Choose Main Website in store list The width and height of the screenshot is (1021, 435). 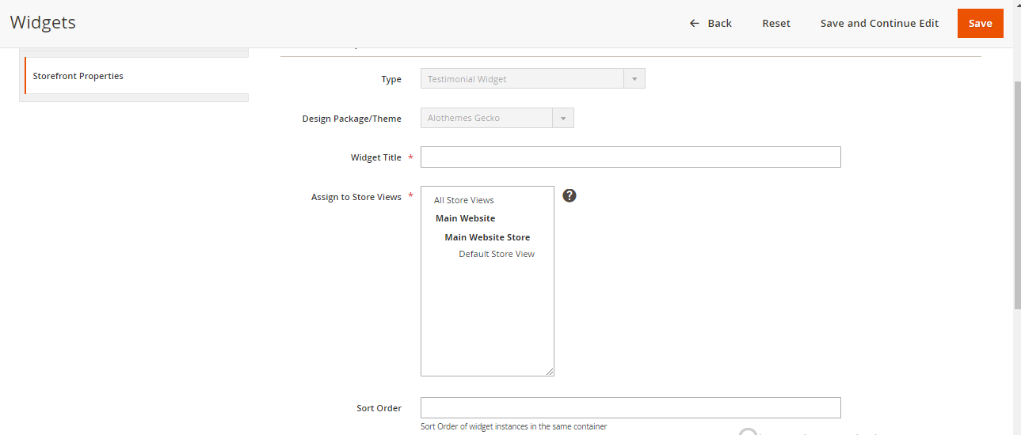coord(466,218)
